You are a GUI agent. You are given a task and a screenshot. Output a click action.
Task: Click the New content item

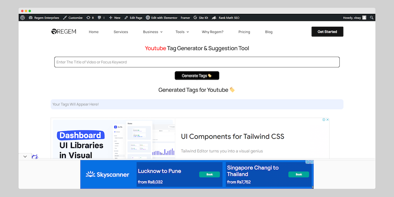pyautogui.click(x=115, y=18)
